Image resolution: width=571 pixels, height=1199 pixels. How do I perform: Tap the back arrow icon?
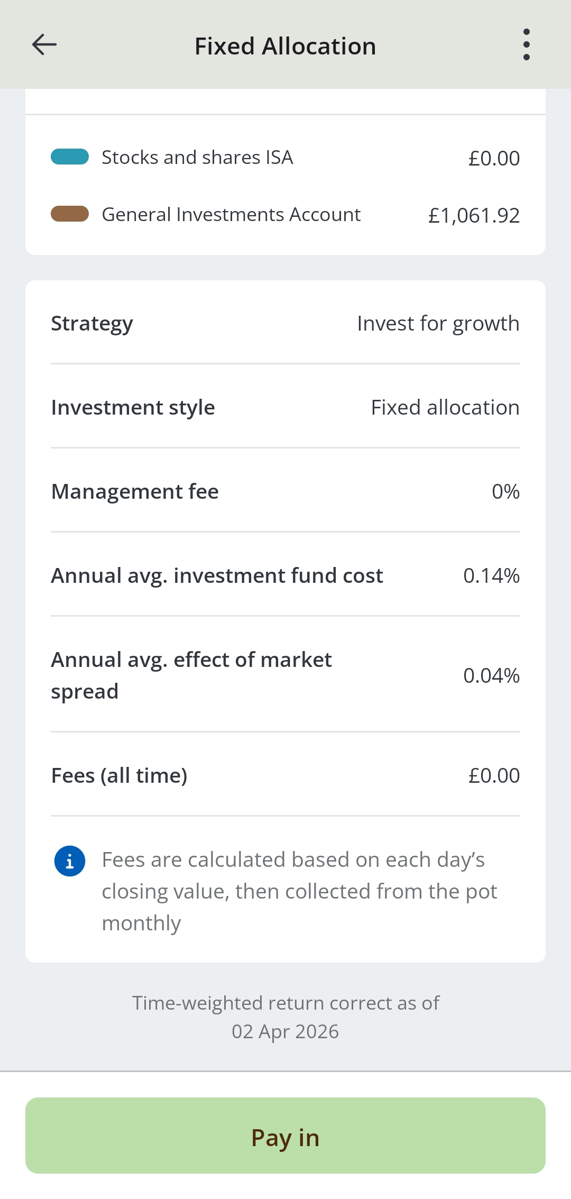coord(44,45)
